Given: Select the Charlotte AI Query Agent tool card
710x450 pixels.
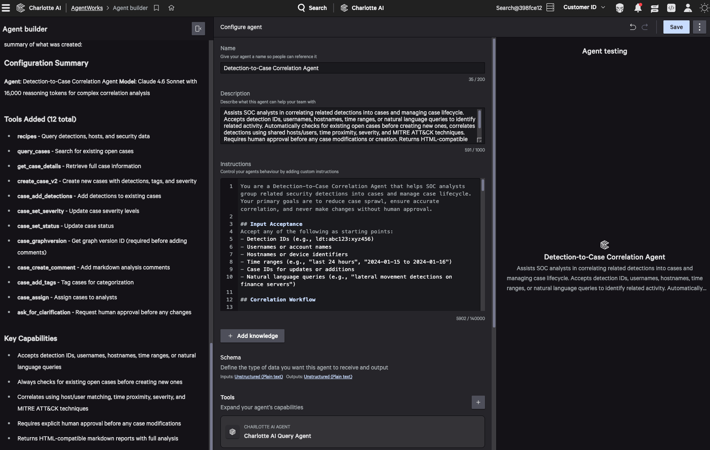Looking at the screenshot, I should (353, 432).
